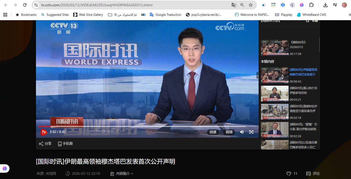Open the media controls icon in toolbar
The width and height of the screenshot is (351, 179).
point(335,5)
